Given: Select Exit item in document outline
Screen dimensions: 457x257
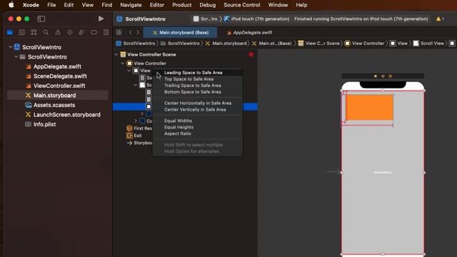Looking at the screenshot, I should [137, 136].
